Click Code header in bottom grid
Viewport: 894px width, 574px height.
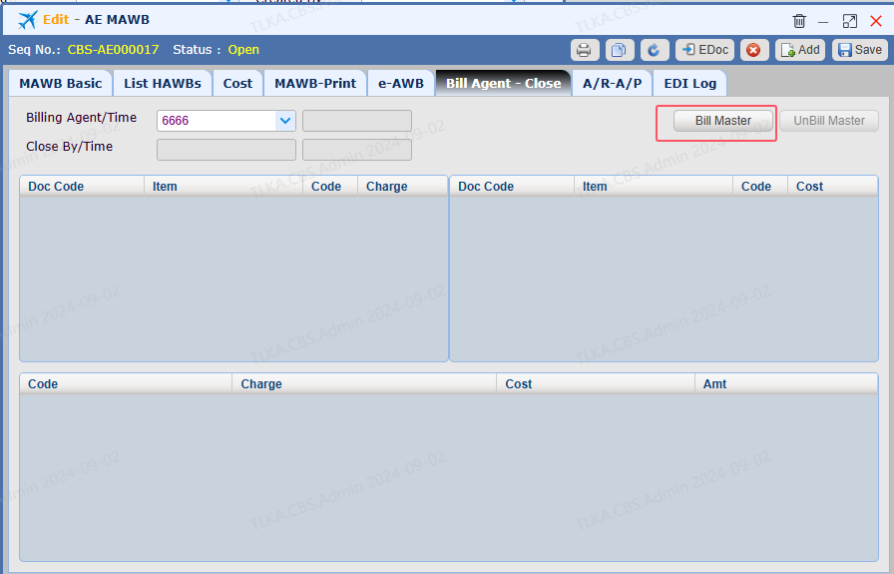(x=126, y=384)
